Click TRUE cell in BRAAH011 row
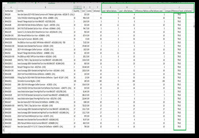Image resolution: width=199 pixels, height=138 pixels. tap(179, 81)
